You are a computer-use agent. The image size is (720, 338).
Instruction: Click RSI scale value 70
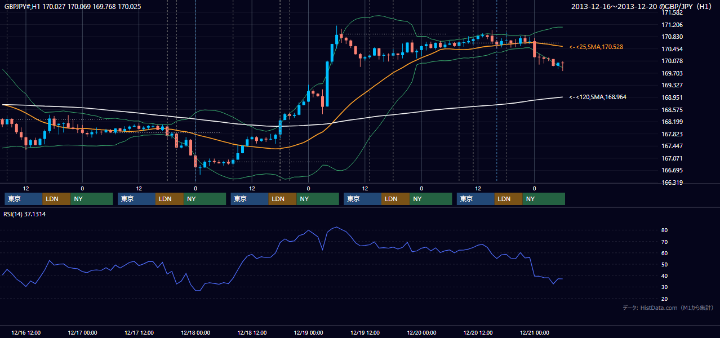(665, 242)
